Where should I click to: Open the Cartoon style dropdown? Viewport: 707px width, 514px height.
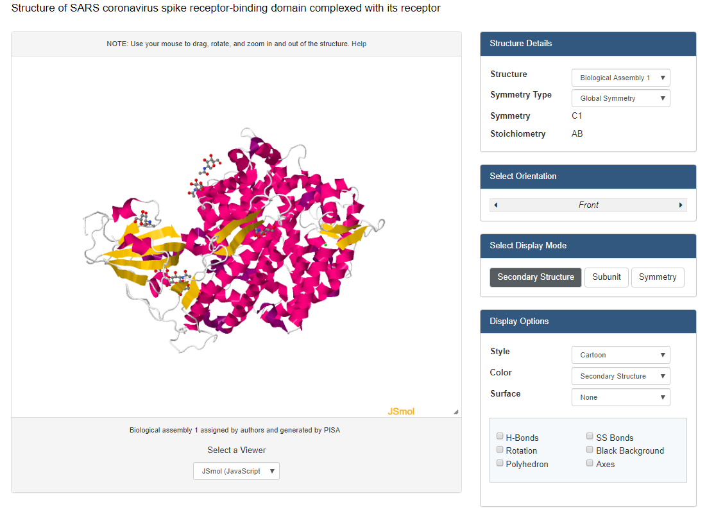coord(620,355)
